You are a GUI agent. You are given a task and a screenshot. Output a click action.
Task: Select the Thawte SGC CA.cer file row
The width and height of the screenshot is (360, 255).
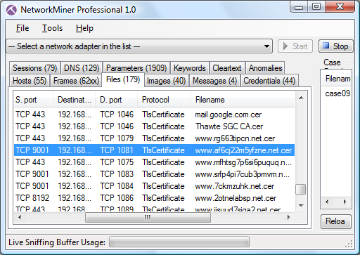pos(154,126)
